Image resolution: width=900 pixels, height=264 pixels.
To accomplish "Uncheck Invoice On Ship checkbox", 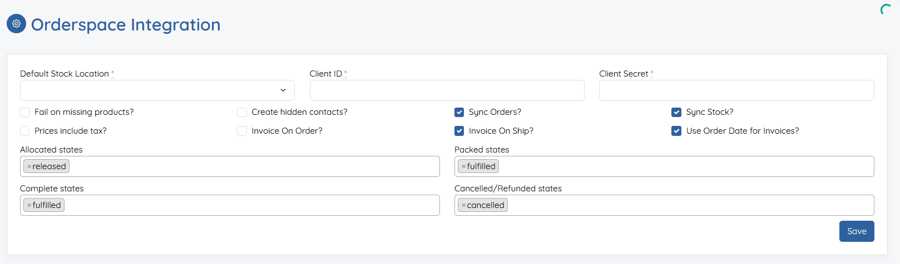I will (459, 131).
